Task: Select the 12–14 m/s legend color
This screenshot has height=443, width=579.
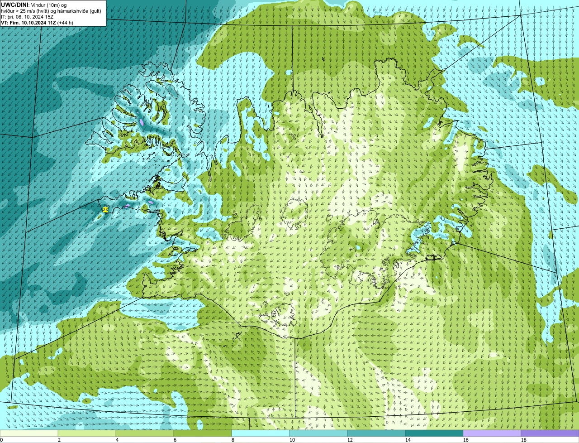Action: tap(376, 433)
